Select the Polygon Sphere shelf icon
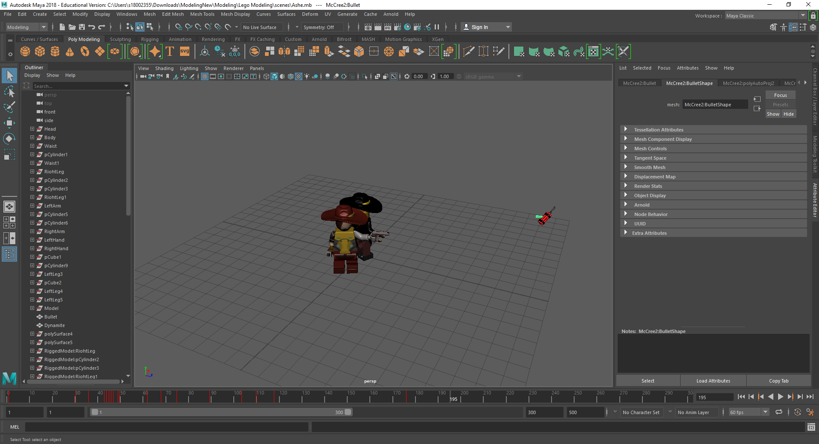Screen dimensions: 819x444 [25, 52]
